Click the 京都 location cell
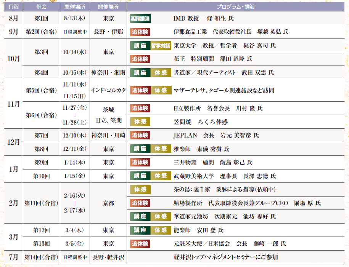The width and height of the screenshot is (349, 267). coord(108,203)
